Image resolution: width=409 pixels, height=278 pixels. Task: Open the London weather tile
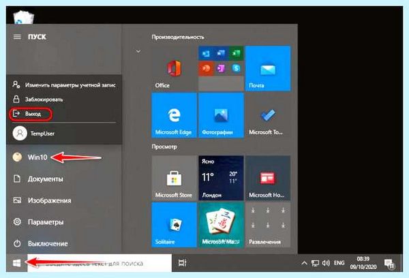[x=221, y=178]
